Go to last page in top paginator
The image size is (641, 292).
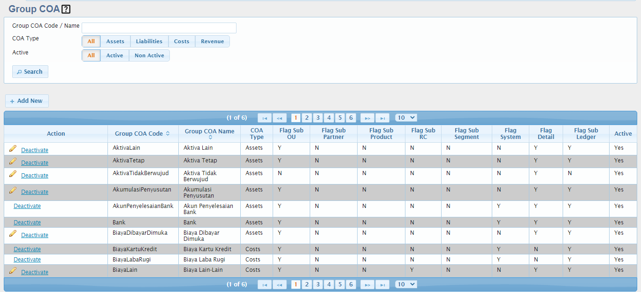point(382,118)
